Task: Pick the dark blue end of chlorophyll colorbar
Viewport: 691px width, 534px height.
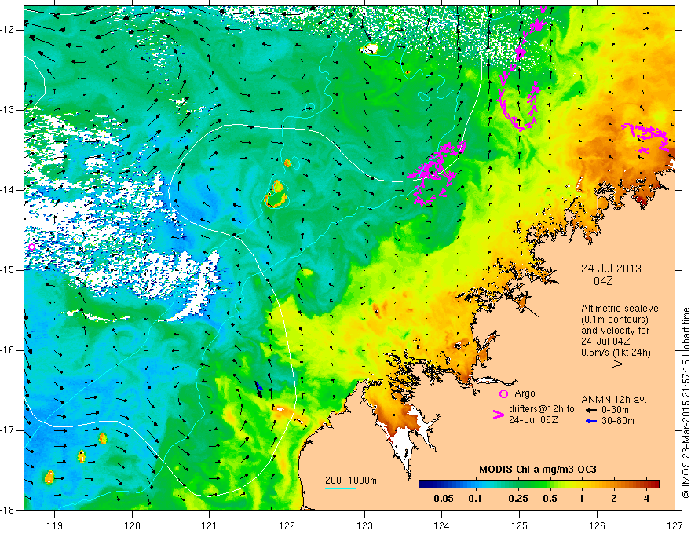Action: [424, 485]
